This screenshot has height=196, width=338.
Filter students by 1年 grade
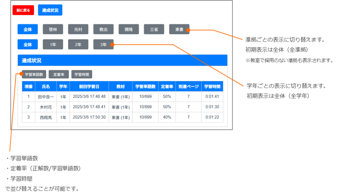tap(53, 45)
